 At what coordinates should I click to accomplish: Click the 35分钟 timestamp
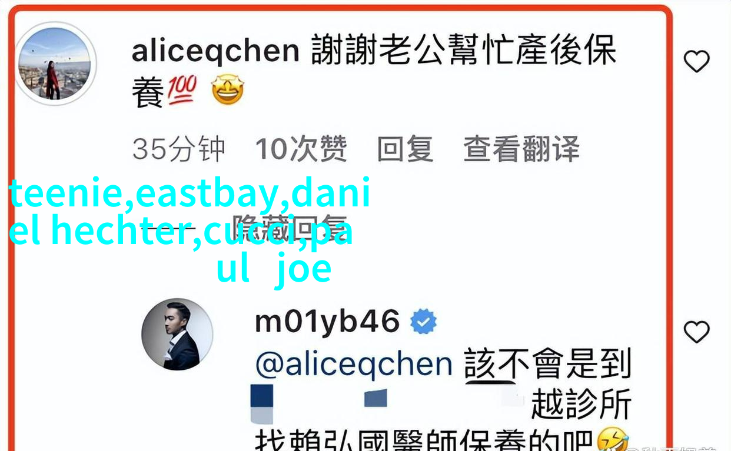179,149
